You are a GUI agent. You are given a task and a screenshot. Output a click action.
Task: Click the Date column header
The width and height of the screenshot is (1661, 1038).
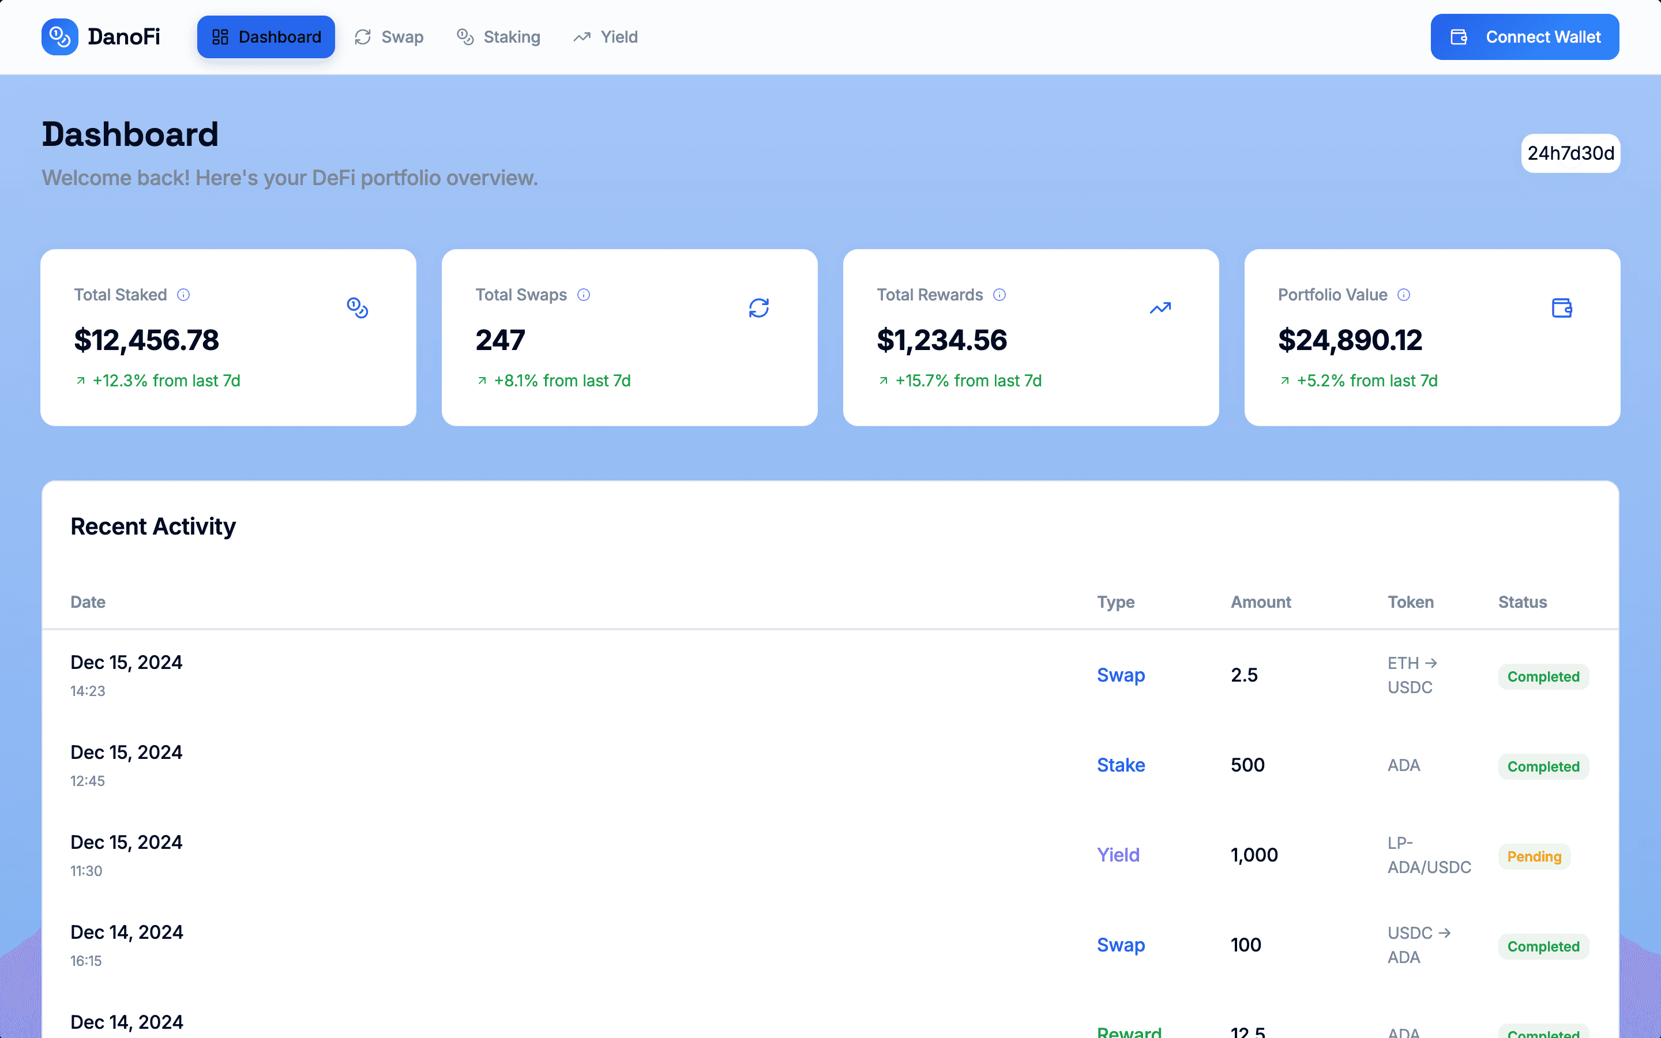[x=88, y=602]
